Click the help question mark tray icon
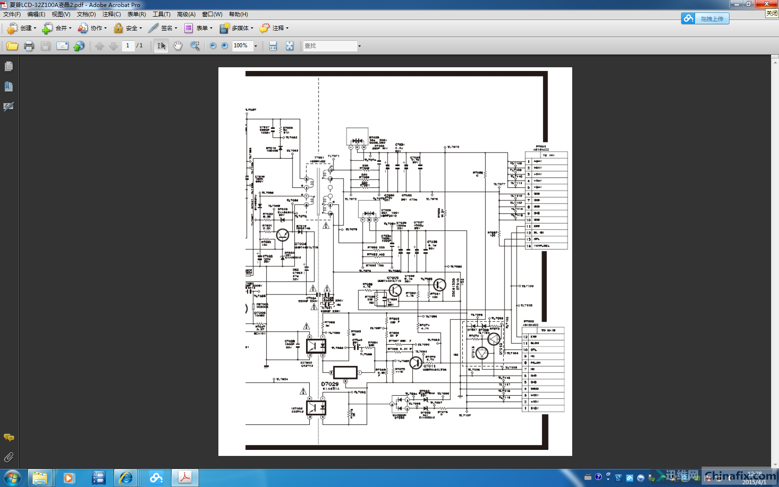 (x=598, y=477)
